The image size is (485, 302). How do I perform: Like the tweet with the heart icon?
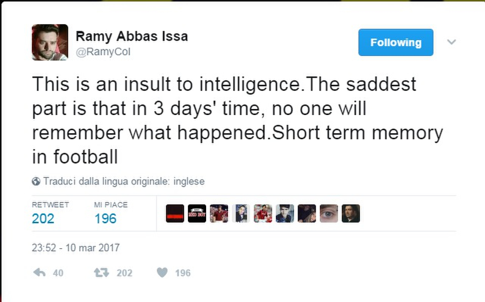point(162,273)
